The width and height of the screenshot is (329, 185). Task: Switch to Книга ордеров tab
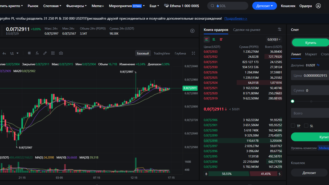[216, 30]
